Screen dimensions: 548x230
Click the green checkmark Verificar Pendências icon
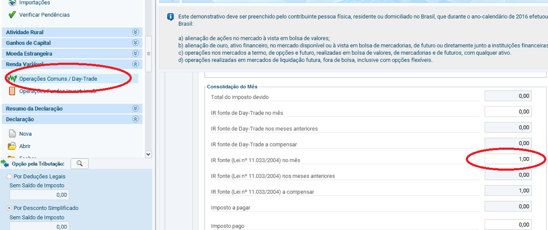click(12, 15)
